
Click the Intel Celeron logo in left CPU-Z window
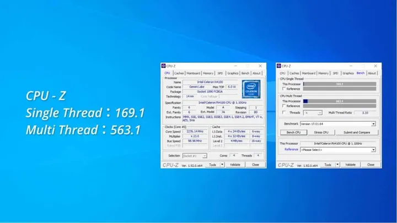[x=251, y=89]
